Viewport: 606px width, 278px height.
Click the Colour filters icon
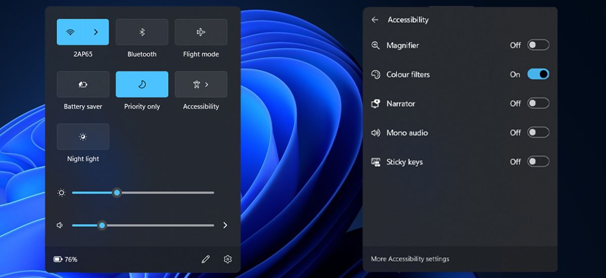point(375,75)
